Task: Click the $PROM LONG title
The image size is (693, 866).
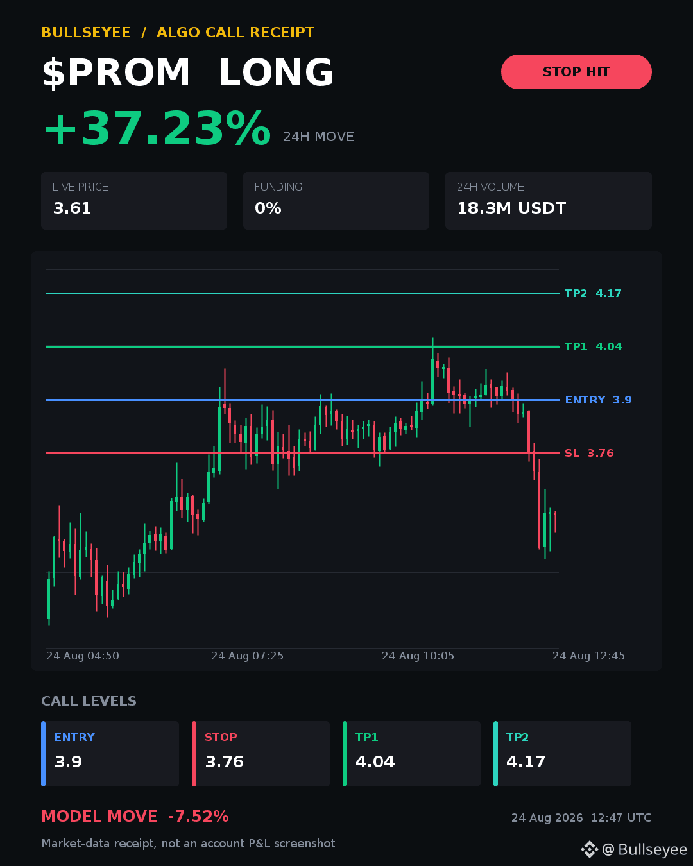Action: click(x=187, y=72)
